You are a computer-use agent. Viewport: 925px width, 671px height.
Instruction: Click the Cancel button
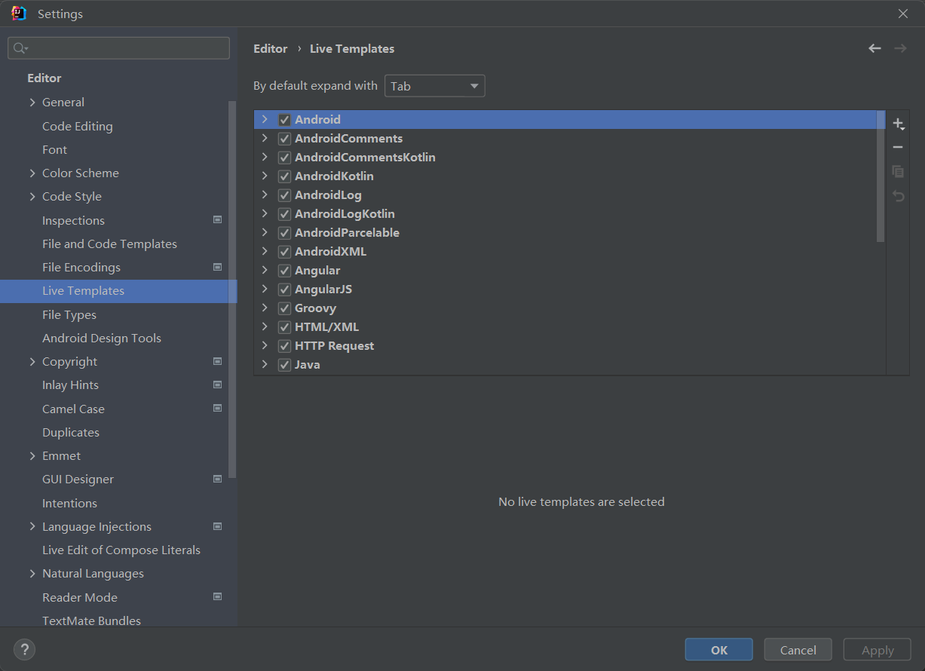798,650
